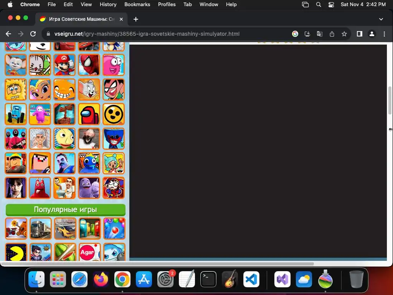Launch Visual Studio Code from the Dock
Image resolution: width=393 pixels, height=295 pixels.
[251, 279]
